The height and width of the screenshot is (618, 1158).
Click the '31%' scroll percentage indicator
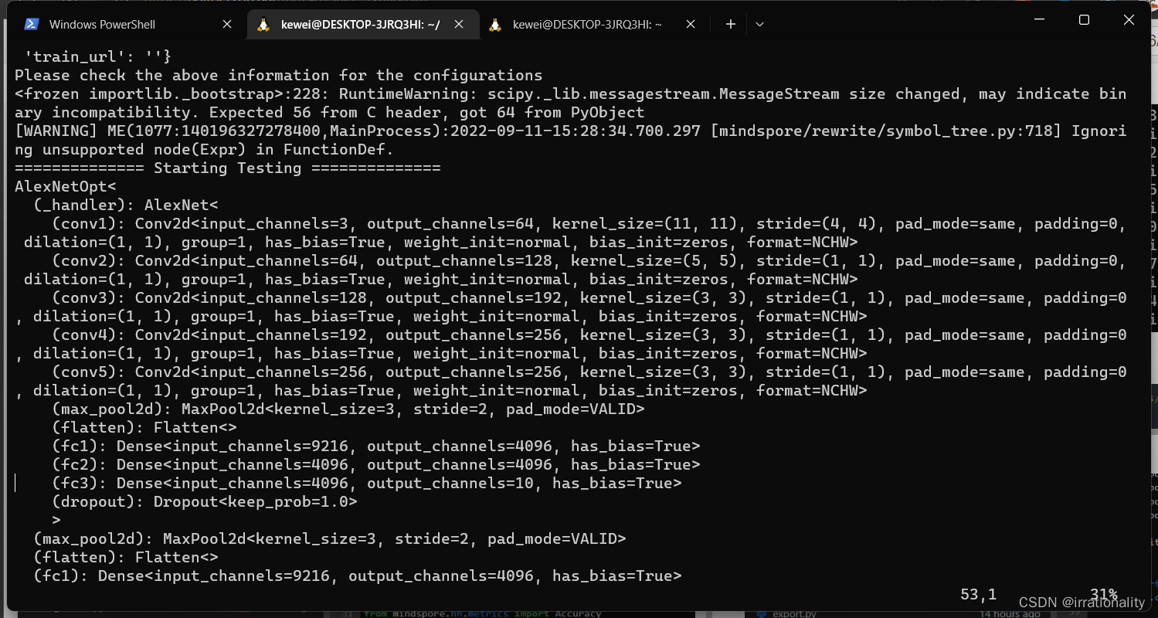(1103, 594)
